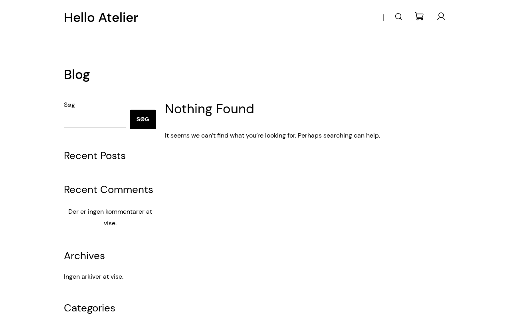Click the word 'vise.' under Recent Comments
Viewport: 511px width, 319px height.
(x=110, y=223)
